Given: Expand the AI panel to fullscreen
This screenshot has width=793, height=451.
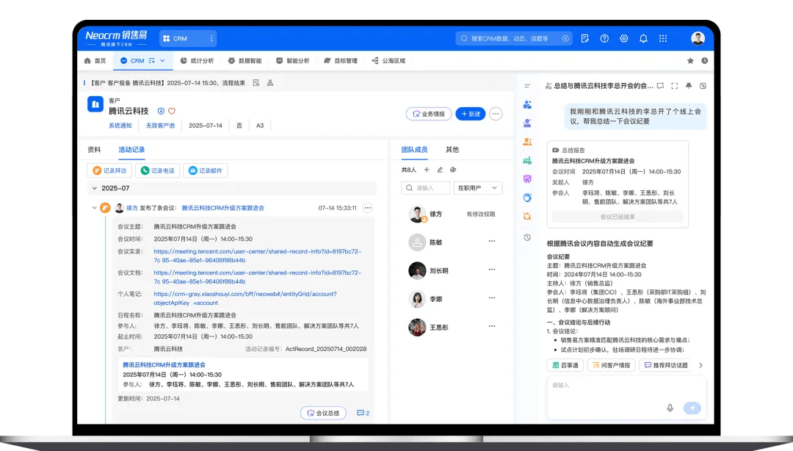Looking at the screenshot, I should pyautogui.click(x=675, y=86).
